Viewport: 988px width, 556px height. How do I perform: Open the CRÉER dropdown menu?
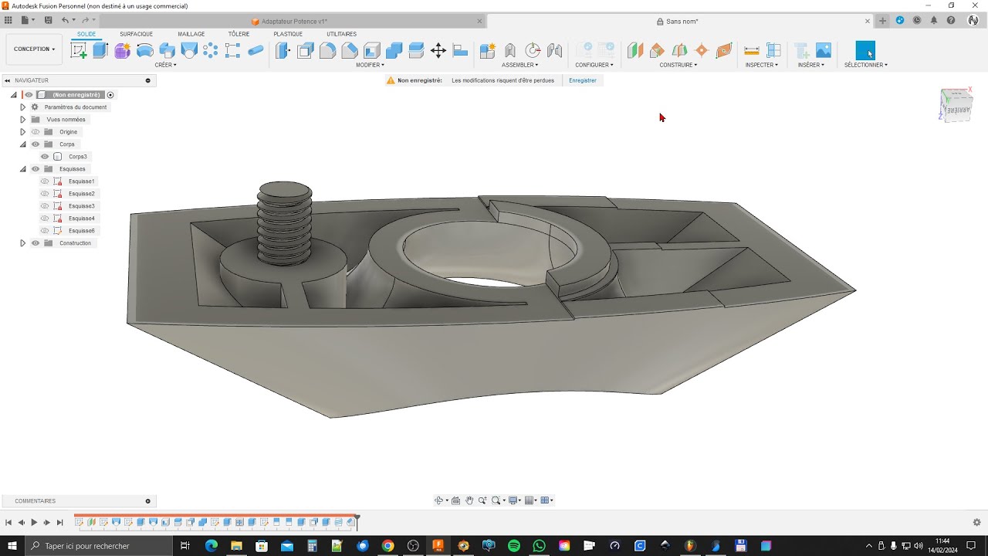tap(165, 65)
